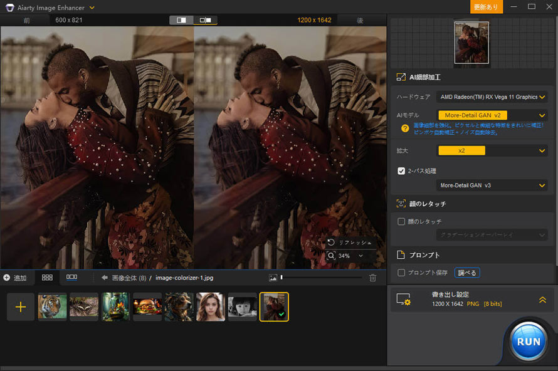Open the ハードウェア dropdown
558x371 pixels.
(491, 98)
